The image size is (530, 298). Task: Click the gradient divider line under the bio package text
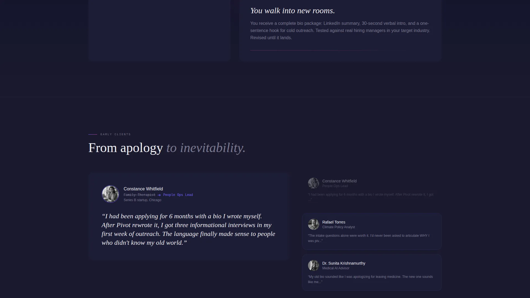click(x=328, y=50)
